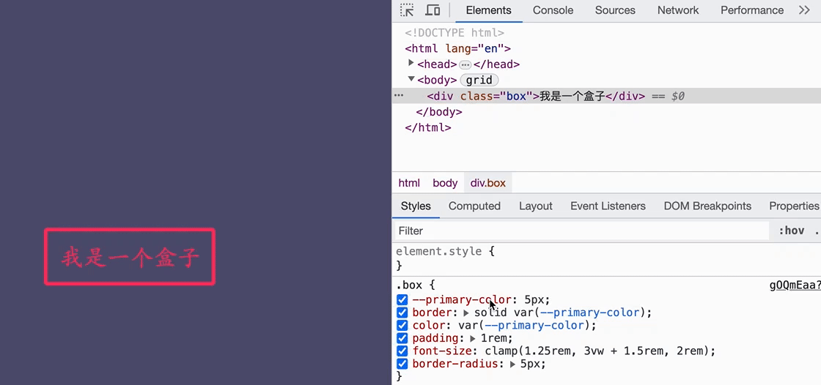Select the DOCTYPE html row

click(454, 33)
